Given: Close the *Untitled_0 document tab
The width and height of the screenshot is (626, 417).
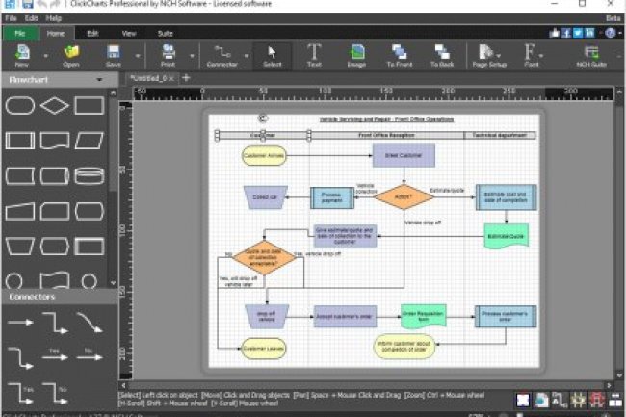Looking at the screenshot, I should [171, 79].
